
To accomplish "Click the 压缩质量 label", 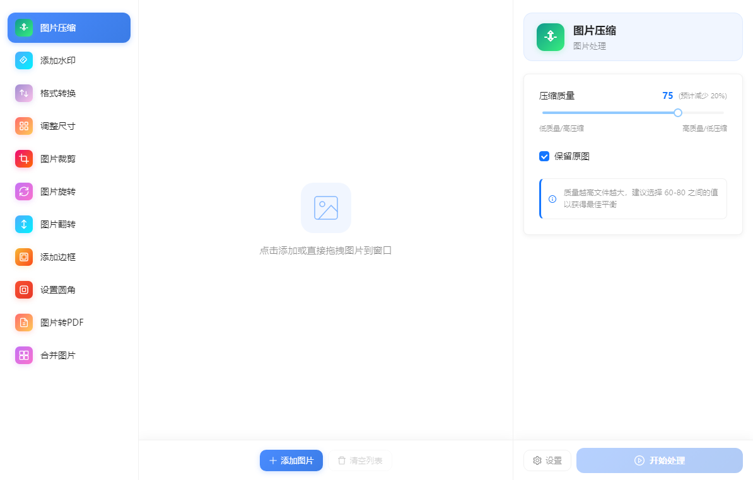I will 557,96.
